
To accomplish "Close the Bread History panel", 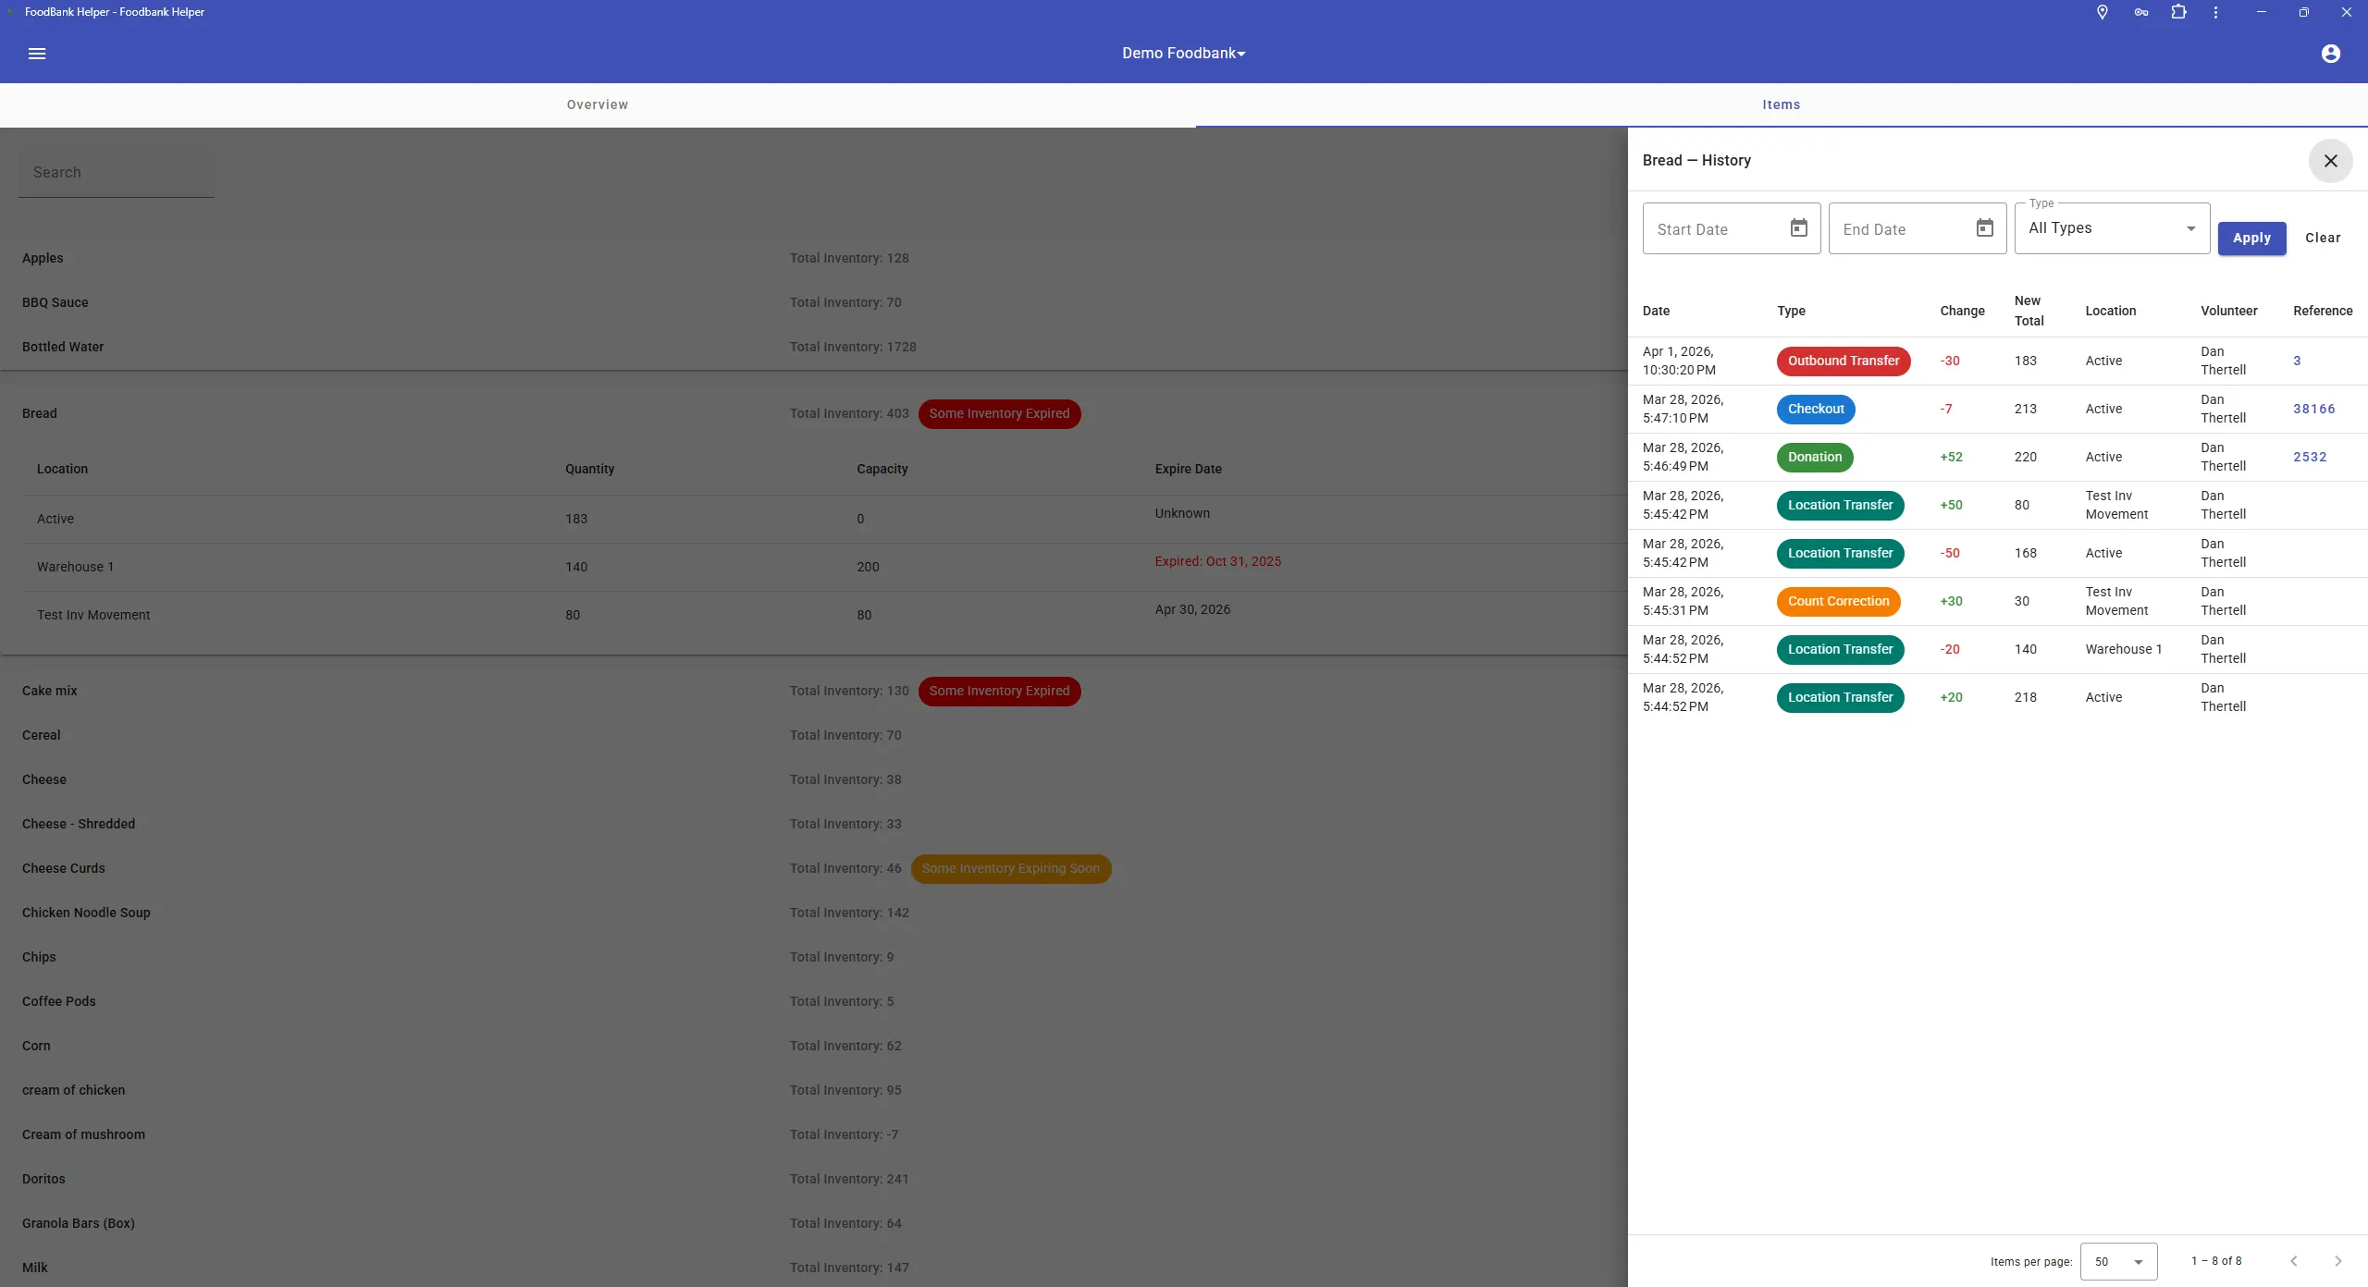I will 2330,161.
